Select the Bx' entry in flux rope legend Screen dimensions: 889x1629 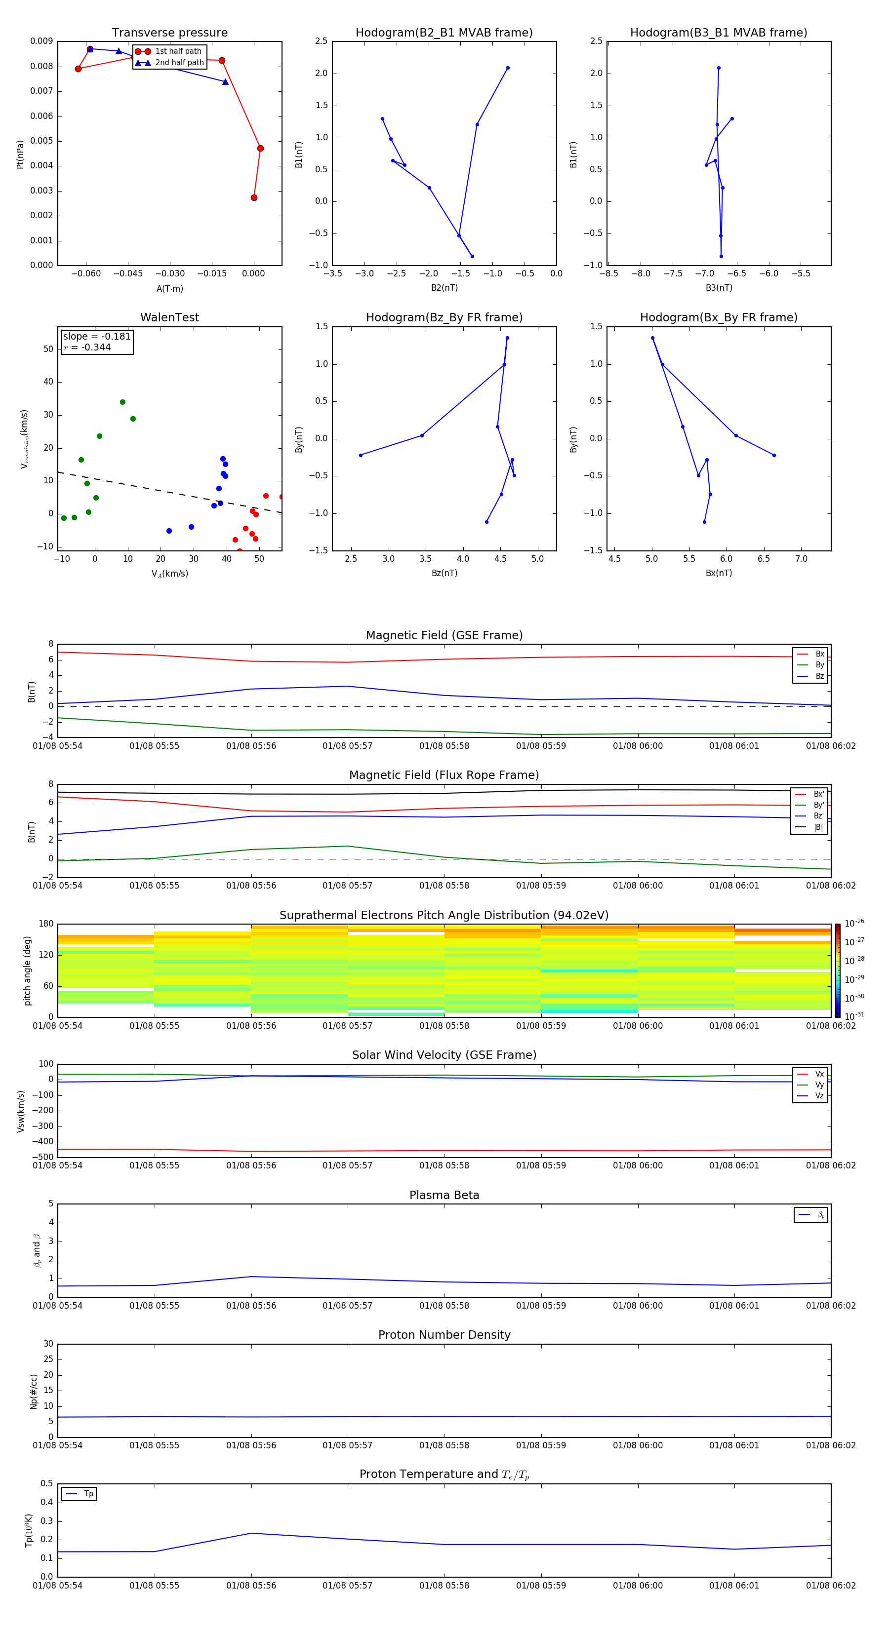click(809, 794)
